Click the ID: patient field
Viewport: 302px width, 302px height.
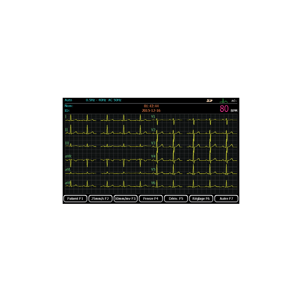click(x=67, y=111)
